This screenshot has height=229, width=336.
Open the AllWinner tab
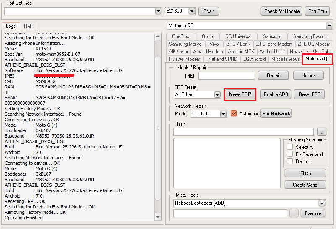[x=178, y=52]
